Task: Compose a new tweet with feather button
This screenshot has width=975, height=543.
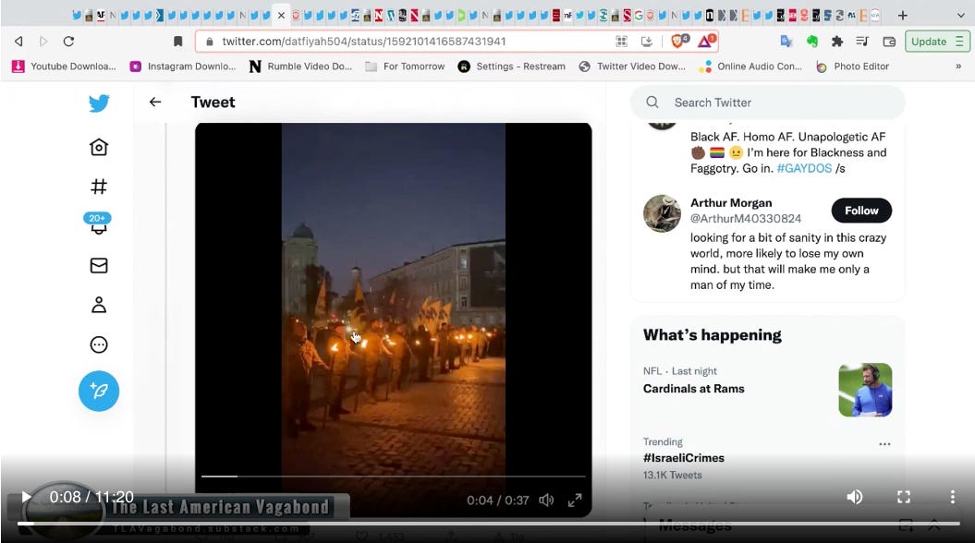Action: [99, 391]
